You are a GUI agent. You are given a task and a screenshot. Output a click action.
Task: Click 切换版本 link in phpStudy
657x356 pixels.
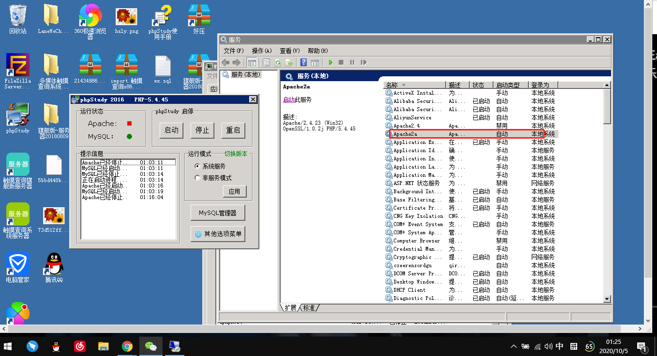pyautogui.click(x=236, y=154)
